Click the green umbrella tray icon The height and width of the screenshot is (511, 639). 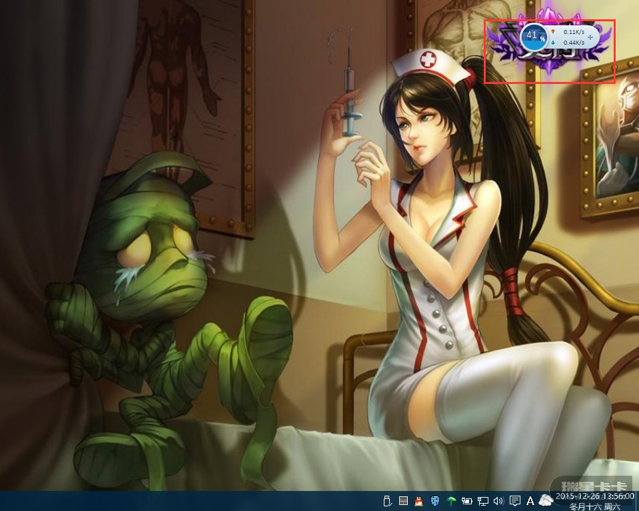pyautogui.click(x=450, y=501)
